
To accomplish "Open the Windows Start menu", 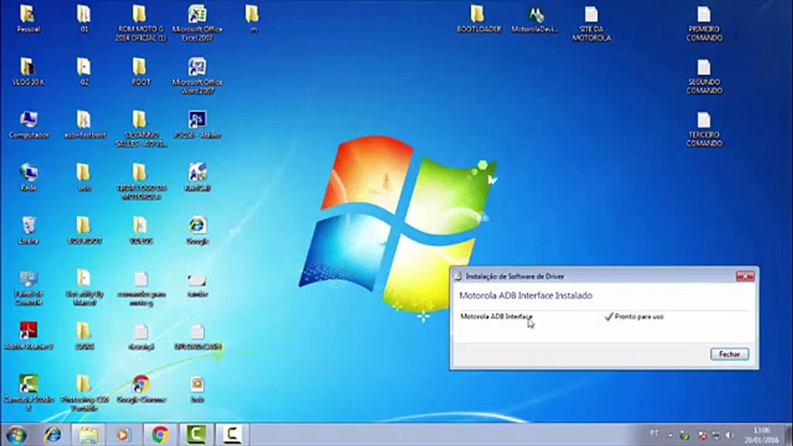I will pyautogui.click(x=17, y=435).
